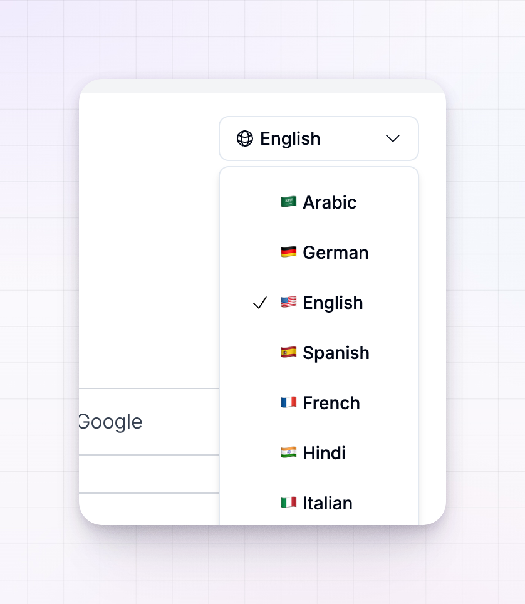Pick the English option in list
525x604 pixels.
point(319,303)
